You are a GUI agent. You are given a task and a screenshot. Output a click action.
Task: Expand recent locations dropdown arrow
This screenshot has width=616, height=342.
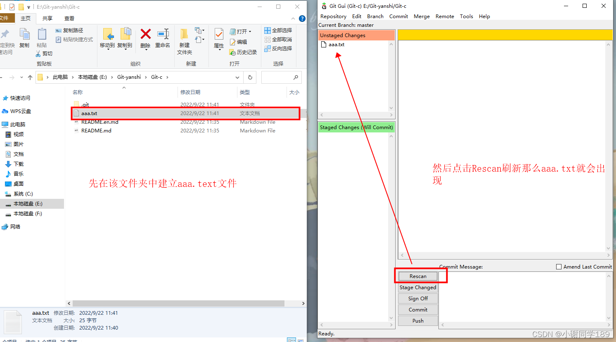(x=21, y=78)
